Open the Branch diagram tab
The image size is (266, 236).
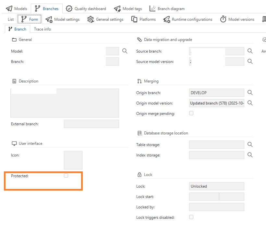(x=167, y=9)
